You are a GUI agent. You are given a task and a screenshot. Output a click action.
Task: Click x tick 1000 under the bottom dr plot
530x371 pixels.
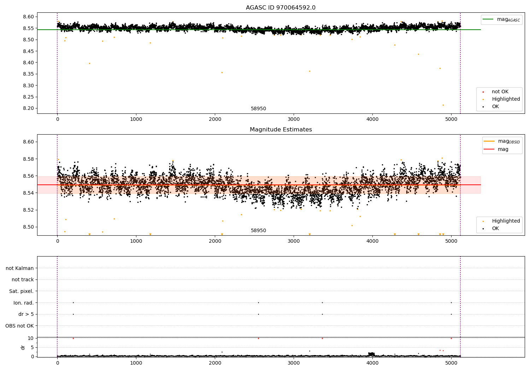click(136, 363)
